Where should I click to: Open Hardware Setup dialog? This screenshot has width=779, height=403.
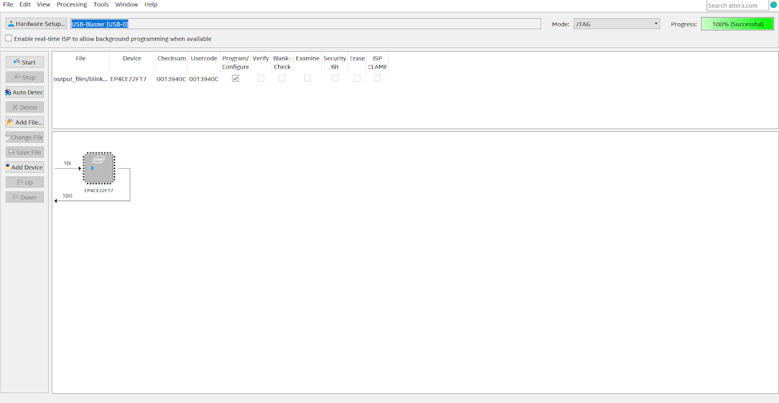pyautogui.click(x=37, y=24)
